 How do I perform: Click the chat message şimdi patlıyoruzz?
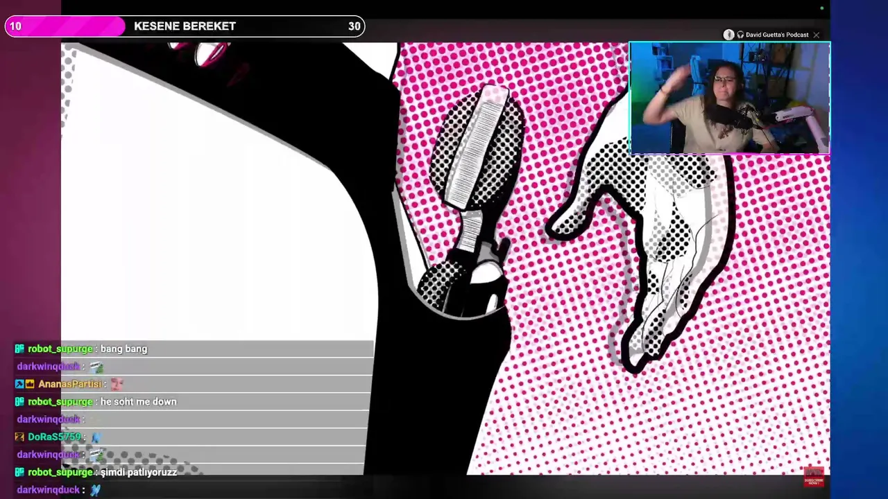click(x=139, y=473)
